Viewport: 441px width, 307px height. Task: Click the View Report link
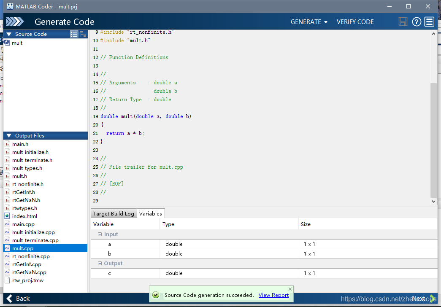(x=273, y=295)
